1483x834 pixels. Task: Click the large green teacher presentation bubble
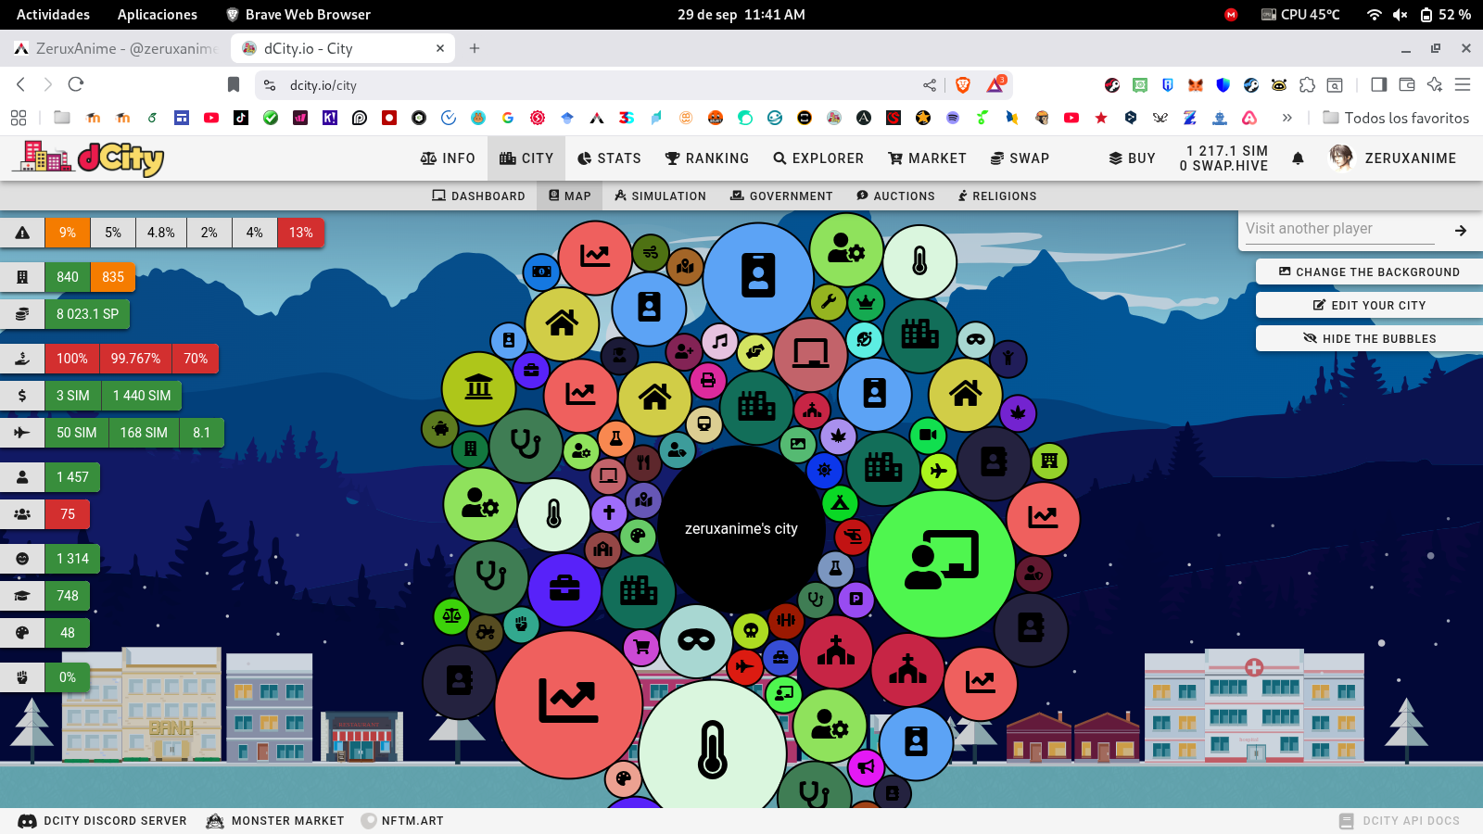click(x=941, y=563)
